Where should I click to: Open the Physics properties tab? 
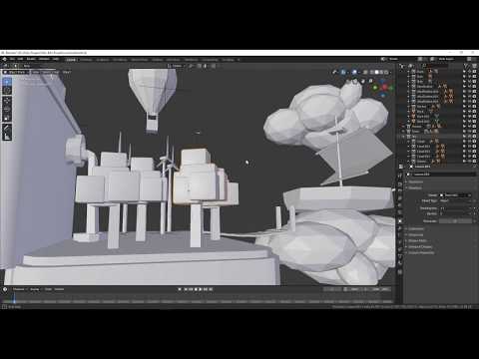pyautogui.click(x=400, y=242)
